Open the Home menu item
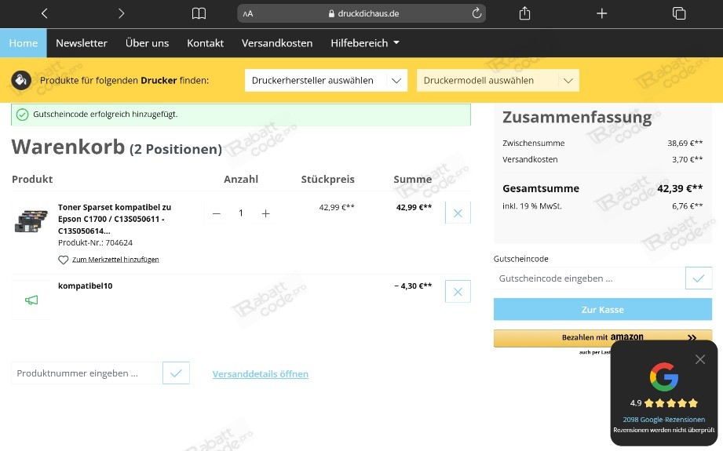 click(x=24, y=43)
